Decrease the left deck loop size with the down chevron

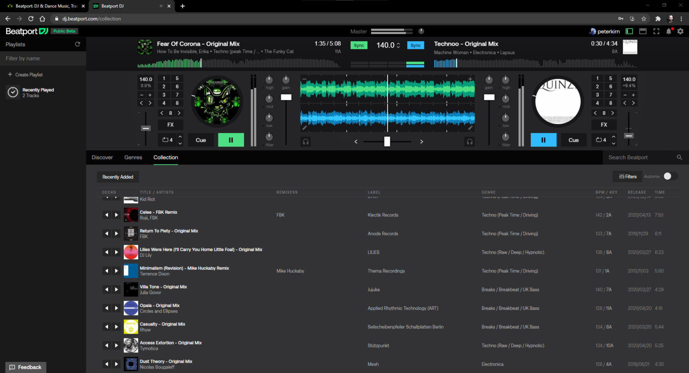(x=179, y=143)
